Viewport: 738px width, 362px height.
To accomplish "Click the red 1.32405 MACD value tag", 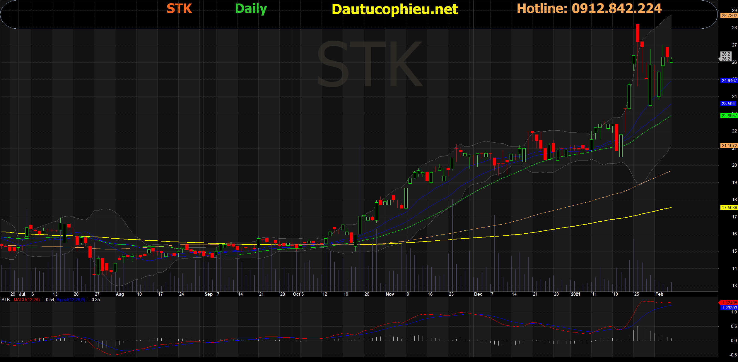I will pyautogui.click(x=729, y=303).
